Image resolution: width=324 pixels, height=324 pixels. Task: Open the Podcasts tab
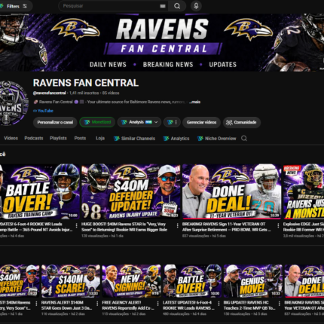pos(34,138)
